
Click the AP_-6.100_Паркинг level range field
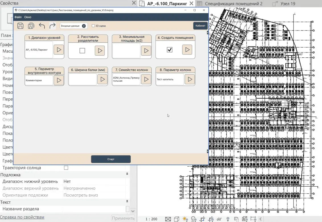point(39,50)
